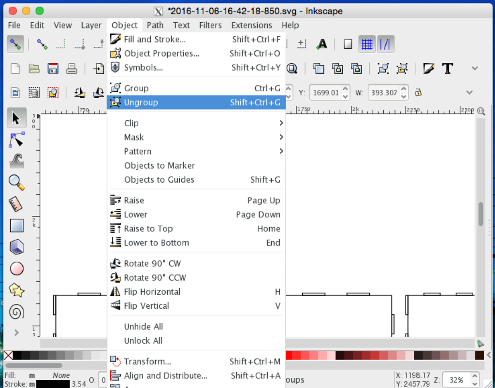The height and width of the screenshot is (388, 495).
Task: Increase the zoom percentage stepper
Action: tap(475, 376)
